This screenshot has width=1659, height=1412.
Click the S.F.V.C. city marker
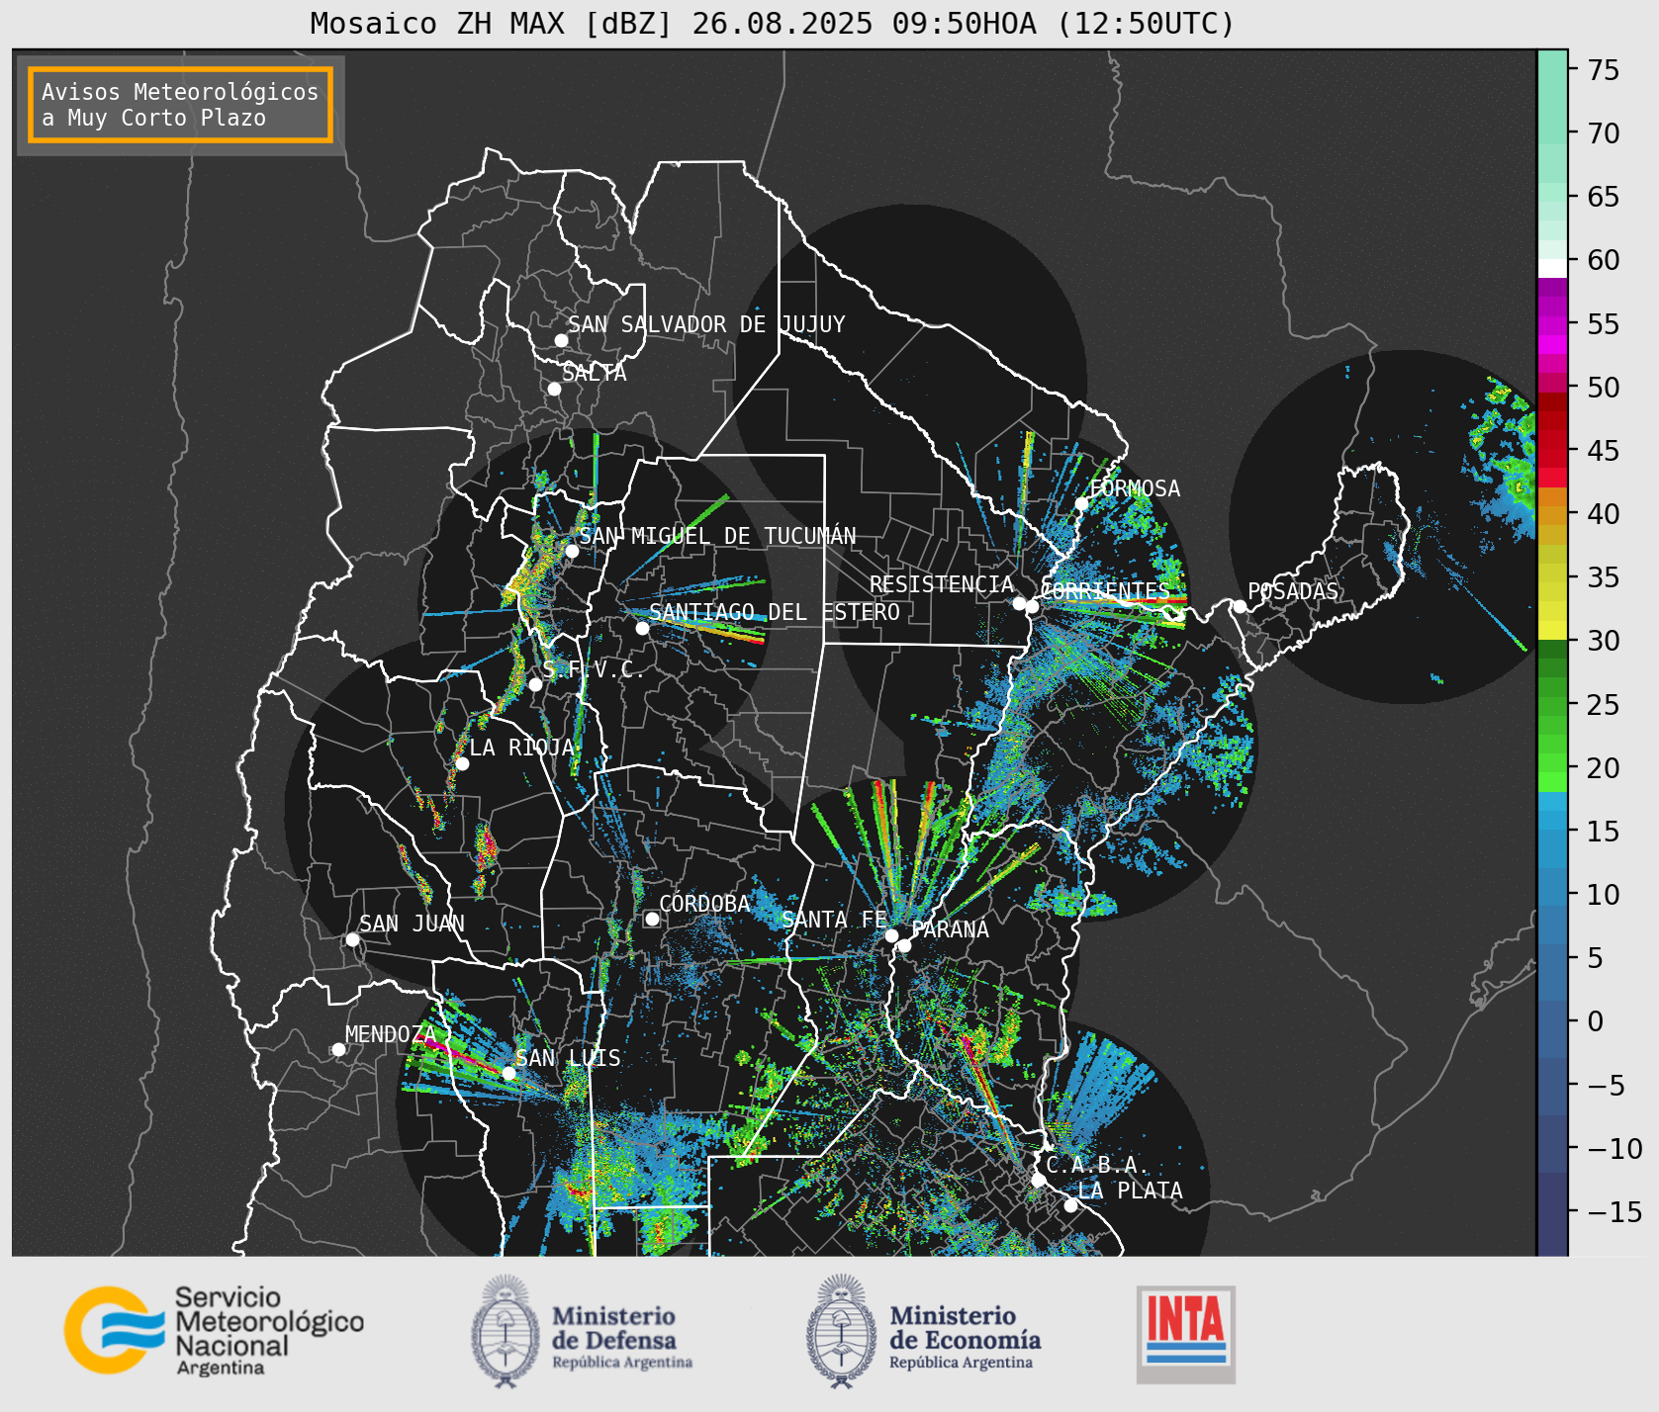pyautogui.click(x=535, y=684)
